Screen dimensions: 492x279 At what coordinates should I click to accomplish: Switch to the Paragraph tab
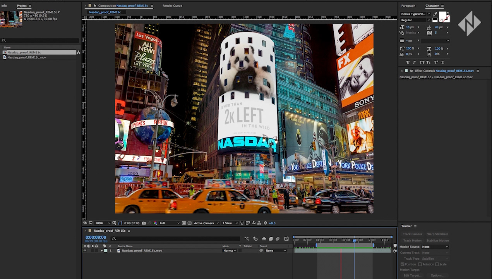click(408, 6)
